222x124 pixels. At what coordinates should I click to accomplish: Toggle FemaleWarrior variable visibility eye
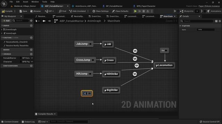(x=32, y=58)
